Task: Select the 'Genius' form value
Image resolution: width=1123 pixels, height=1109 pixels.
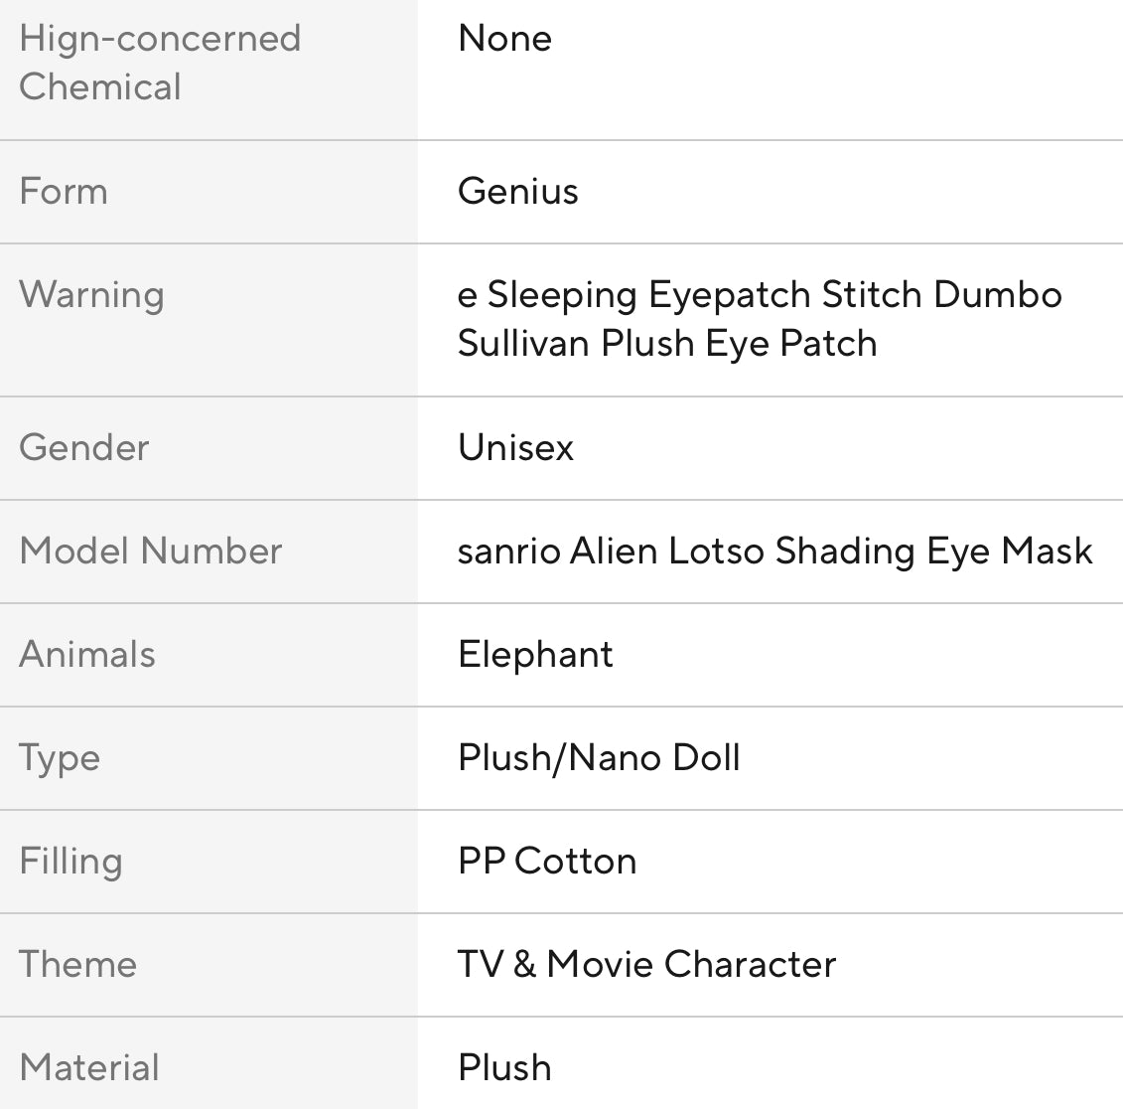Action: click(517, 191)
